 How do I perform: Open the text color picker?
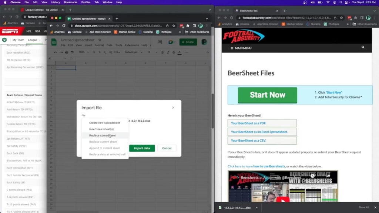[x=180, y=53]
